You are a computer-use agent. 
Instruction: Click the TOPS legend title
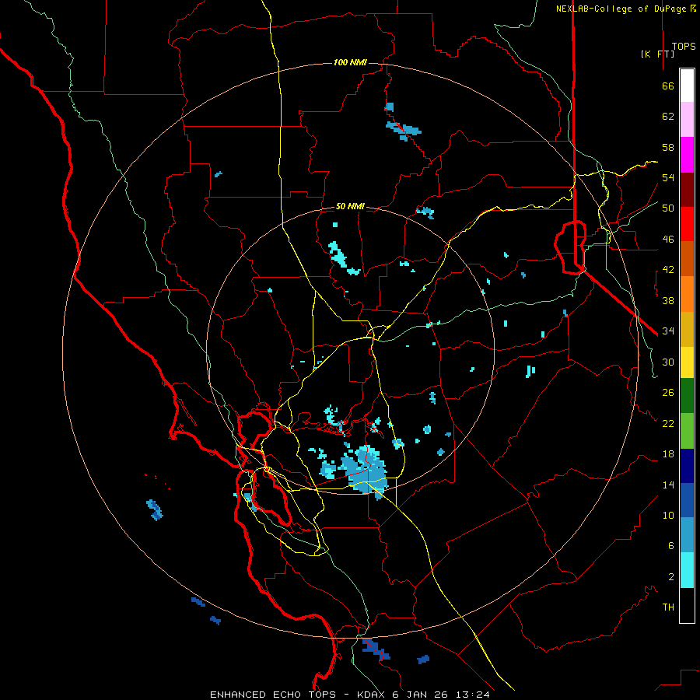[x=684, y=47]
